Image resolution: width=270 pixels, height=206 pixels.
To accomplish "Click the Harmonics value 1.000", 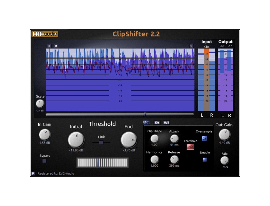I will (154, 166).
